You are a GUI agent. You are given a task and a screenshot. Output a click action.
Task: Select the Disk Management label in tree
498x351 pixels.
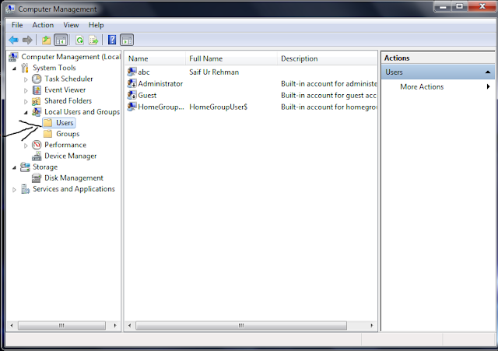pos(74,178)
